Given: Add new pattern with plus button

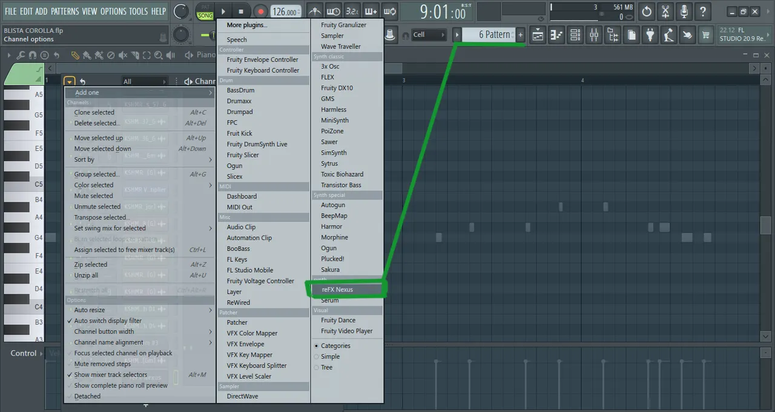Looking at the screenshot, I should tap(520, 35).
